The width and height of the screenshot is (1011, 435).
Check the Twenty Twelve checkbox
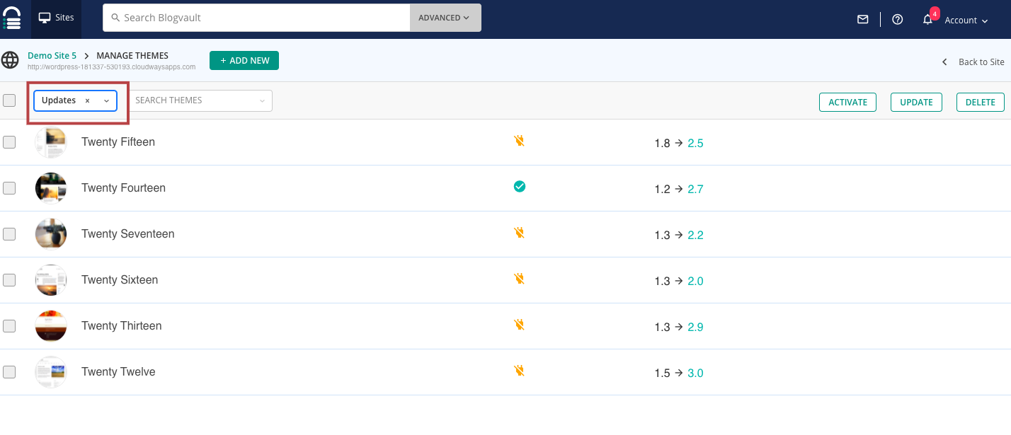pos(9,372)
